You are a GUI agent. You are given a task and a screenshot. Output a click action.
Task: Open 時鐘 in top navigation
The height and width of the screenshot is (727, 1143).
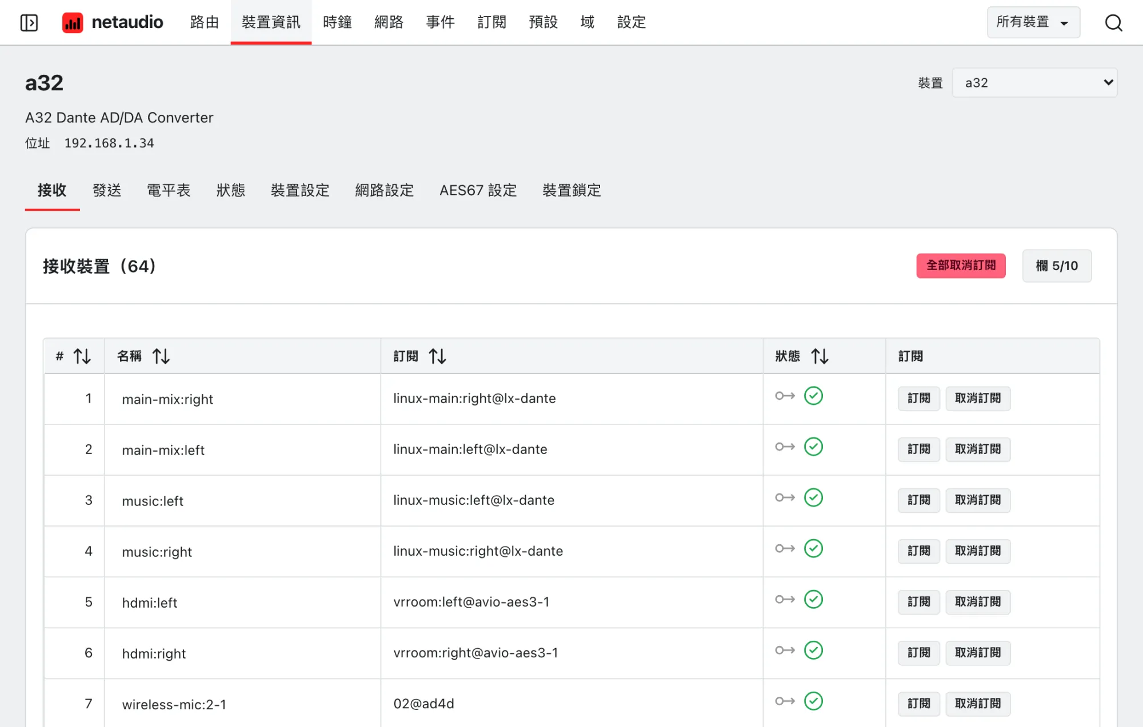pos(337,22)
